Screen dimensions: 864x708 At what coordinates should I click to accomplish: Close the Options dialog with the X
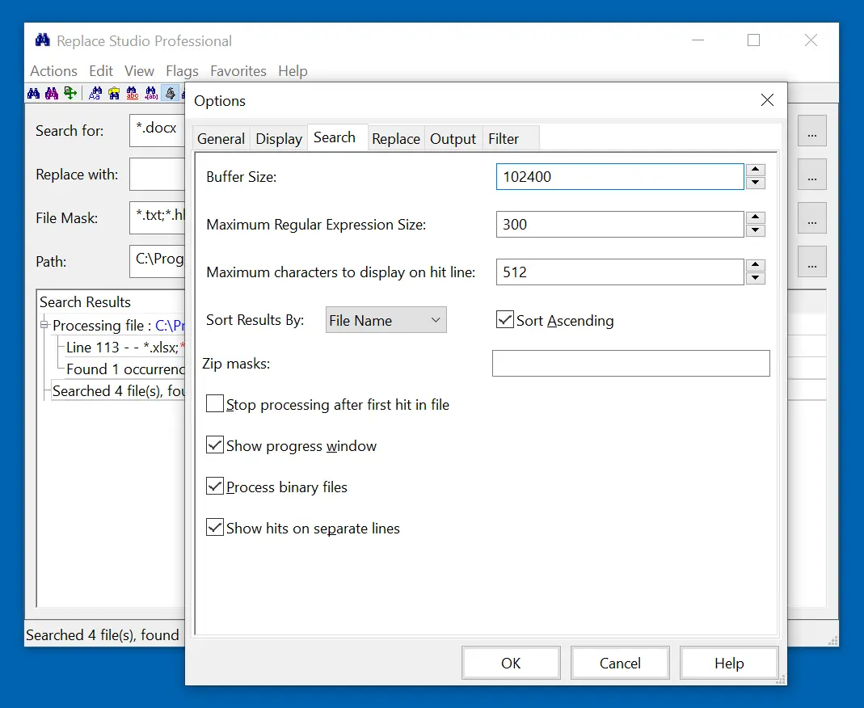point(767,100)
